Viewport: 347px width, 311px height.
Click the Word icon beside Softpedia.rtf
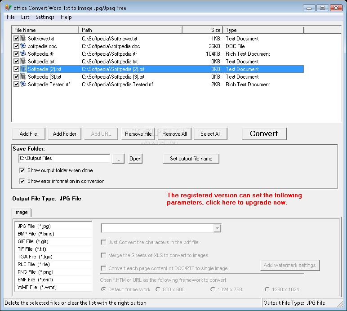[x=23, y=53]
